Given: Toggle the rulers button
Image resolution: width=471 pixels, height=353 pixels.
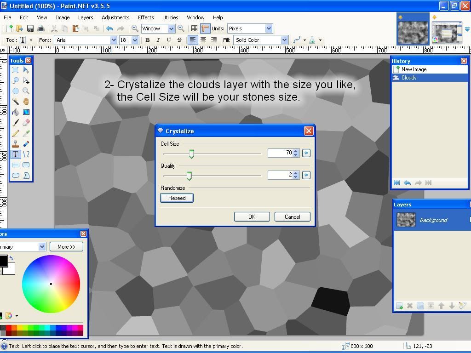Looking at the screenshot, I should point(205,28).
